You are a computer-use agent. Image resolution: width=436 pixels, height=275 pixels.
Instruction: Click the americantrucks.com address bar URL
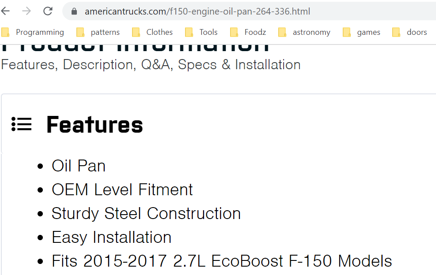197,11
